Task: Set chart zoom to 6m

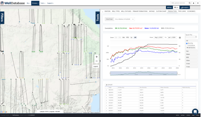Action: click(x=123, y=37)
